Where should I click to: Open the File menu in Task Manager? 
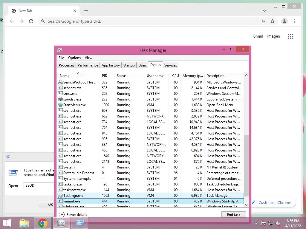(61, 58)
